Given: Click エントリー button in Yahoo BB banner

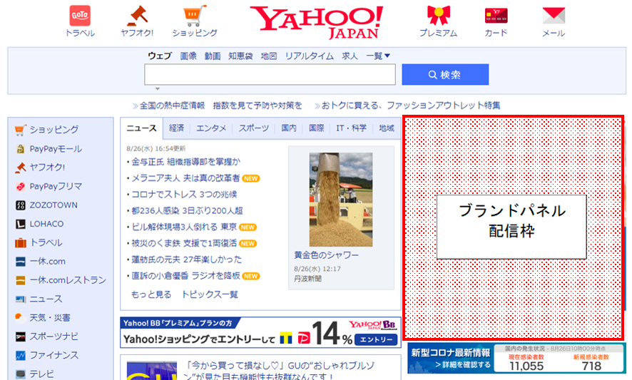Looking at the screenshot, I should coord(376,339).
